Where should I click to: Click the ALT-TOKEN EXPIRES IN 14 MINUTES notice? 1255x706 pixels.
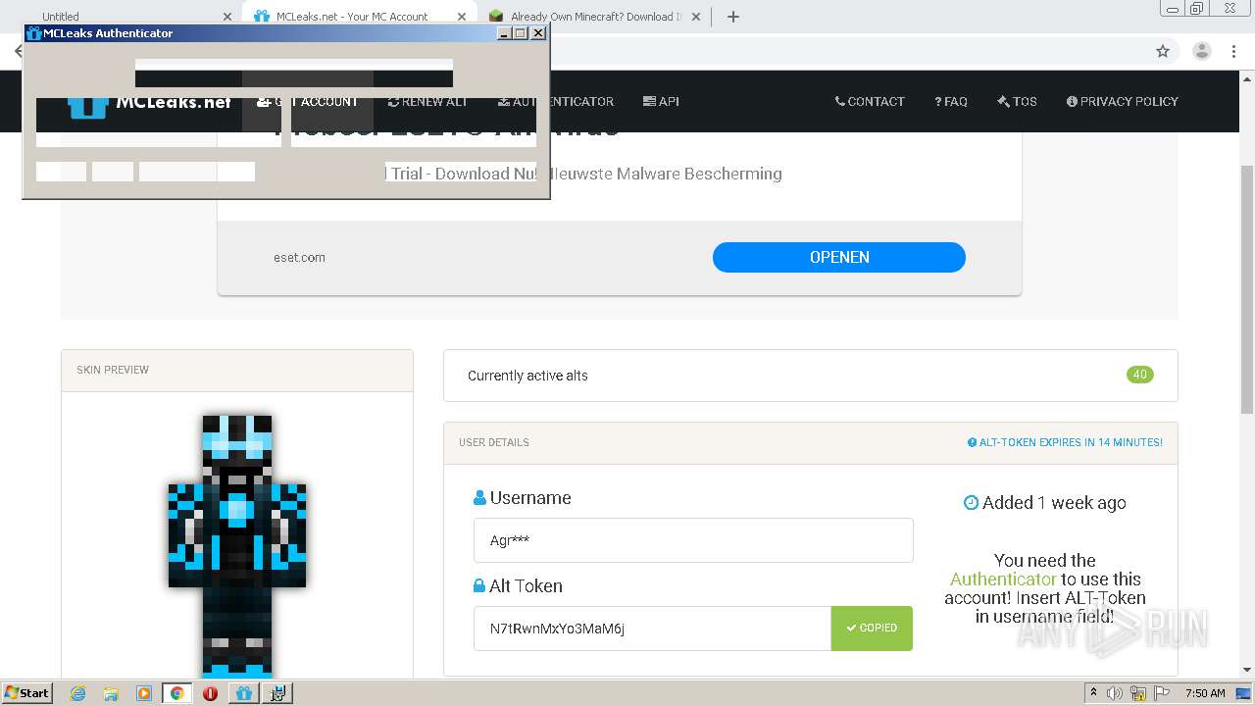1065,442
